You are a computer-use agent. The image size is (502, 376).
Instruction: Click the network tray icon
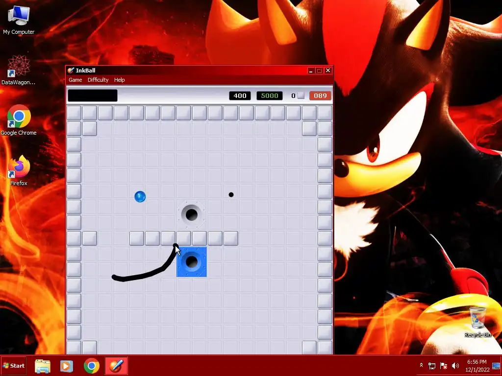click(432, 366)
